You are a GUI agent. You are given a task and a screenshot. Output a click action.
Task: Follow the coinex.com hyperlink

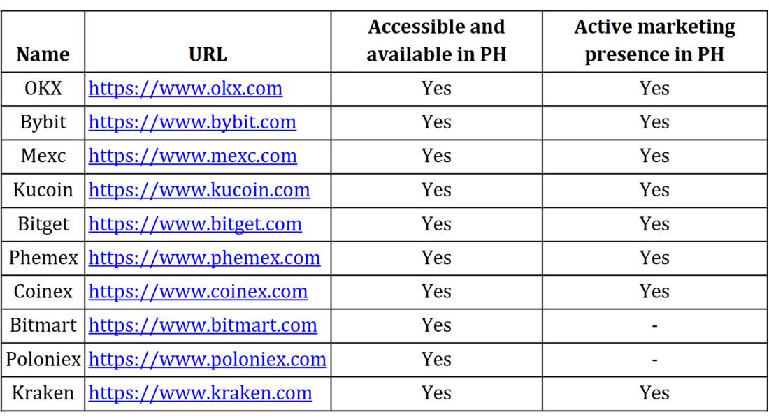coord(198,291)
